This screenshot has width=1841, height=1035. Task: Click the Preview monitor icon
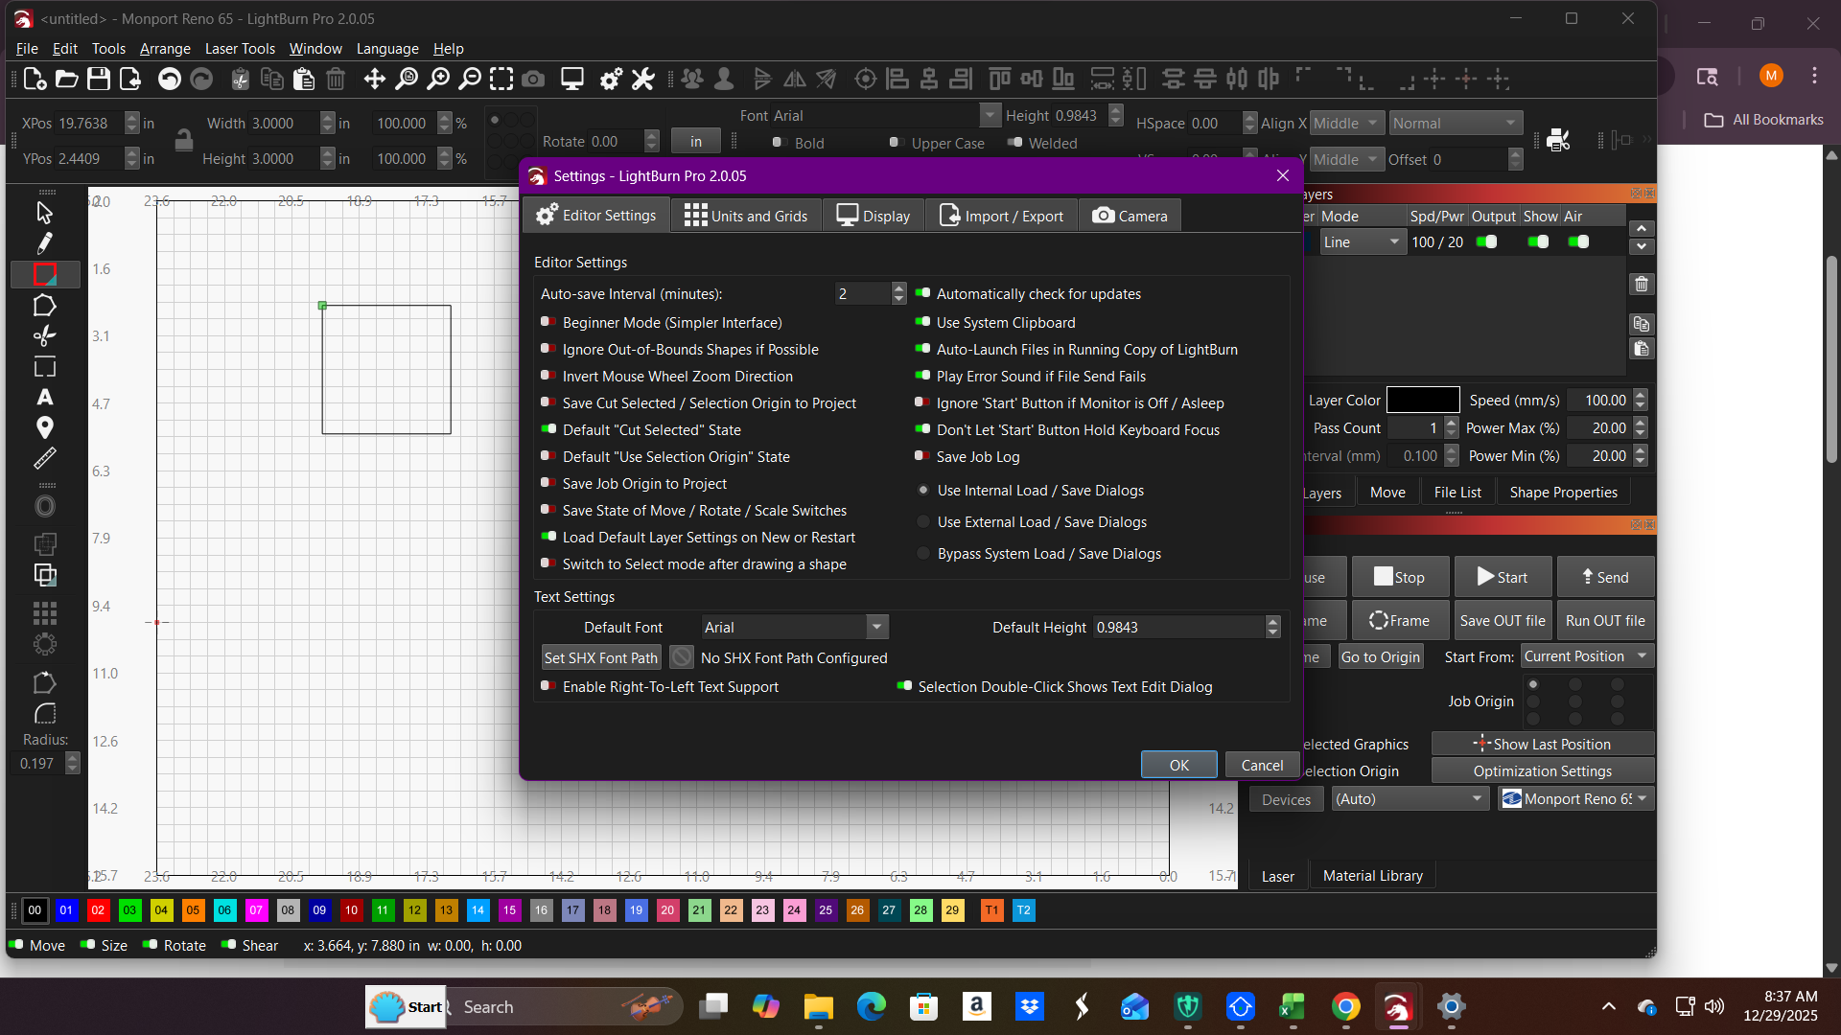572,80
